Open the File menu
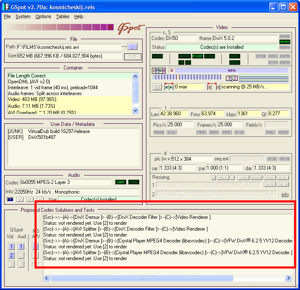 (x=7, y=17)
